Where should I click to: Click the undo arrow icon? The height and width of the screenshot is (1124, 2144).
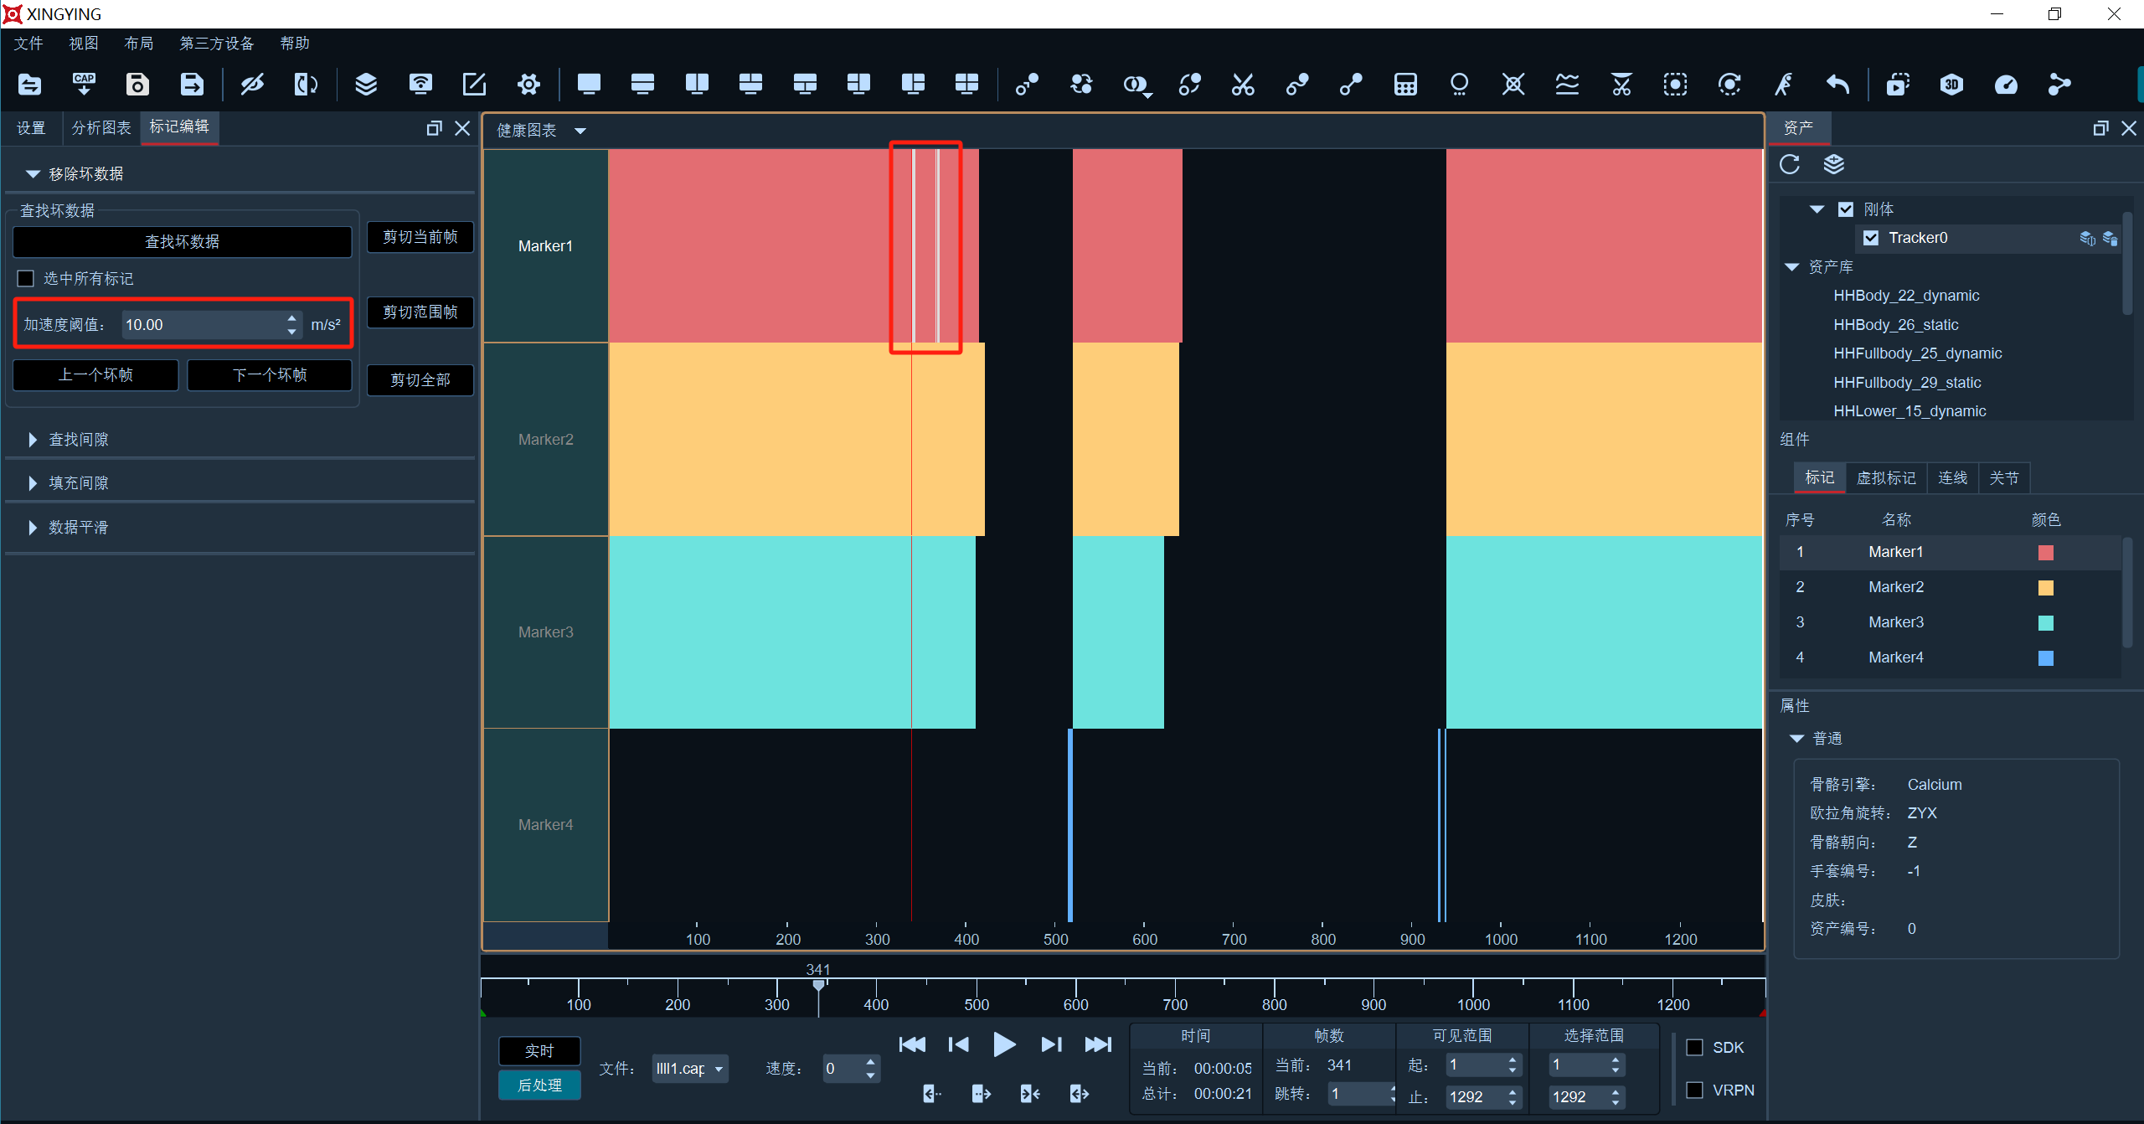click(1837, 85)
